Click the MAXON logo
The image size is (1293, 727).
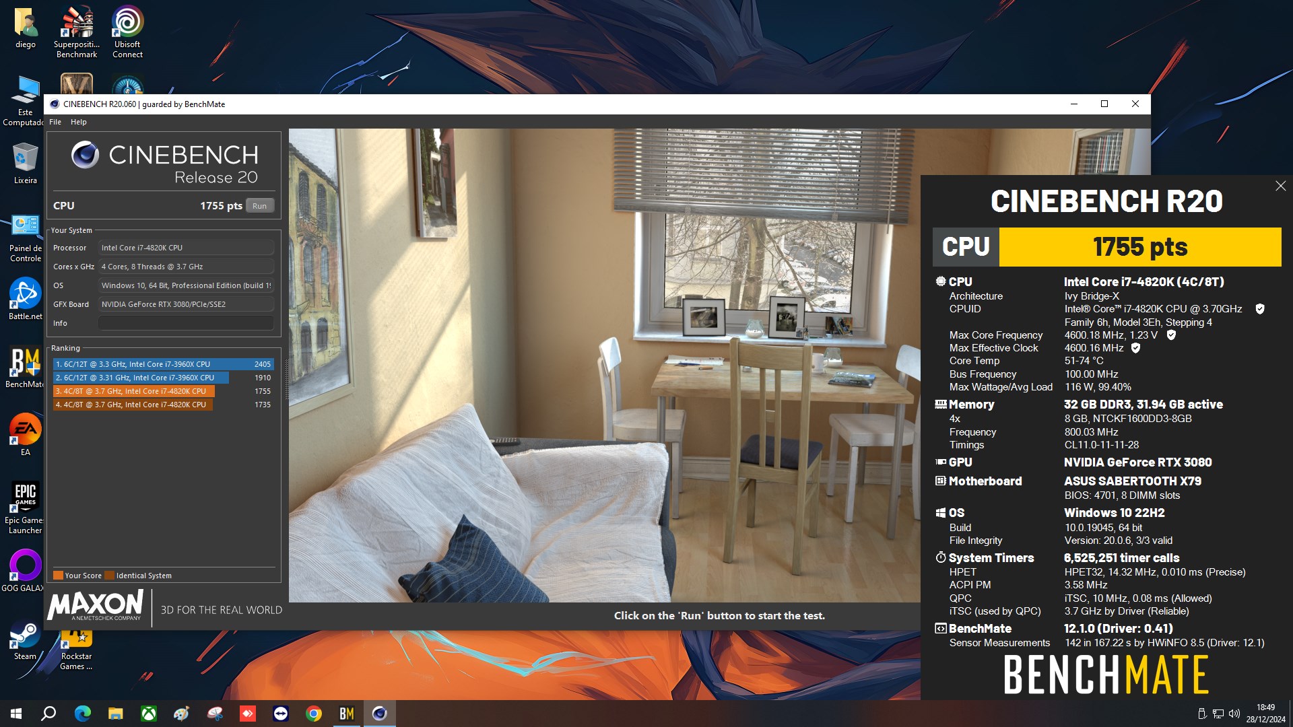pos(95,605)
